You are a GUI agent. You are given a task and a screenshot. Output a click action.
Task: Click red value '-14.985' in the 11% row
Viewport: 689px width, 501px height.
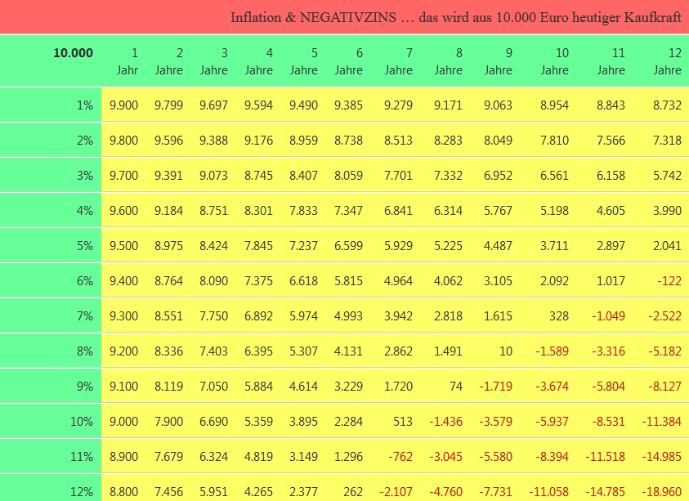[x=662, y=457]
